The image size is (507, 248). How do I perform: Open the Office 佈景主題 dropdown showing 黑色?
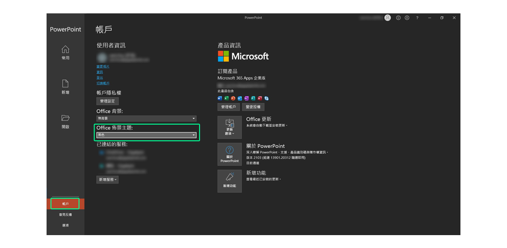pos(146,135)
